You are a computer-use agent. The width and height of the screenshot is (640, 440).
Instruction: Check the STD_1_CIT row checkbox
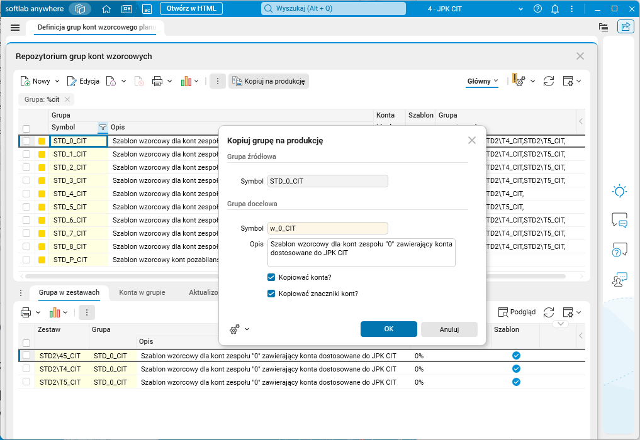pos(26,154)
